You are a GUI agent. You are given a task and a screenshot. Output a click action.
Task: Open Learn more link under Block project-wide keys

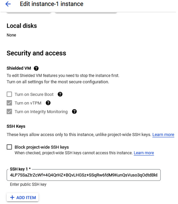pyautogui.click(x=144, y=153)
